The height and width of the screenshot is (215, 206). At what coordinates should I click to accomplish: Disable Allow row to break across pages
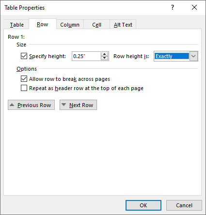pos(24,79)
